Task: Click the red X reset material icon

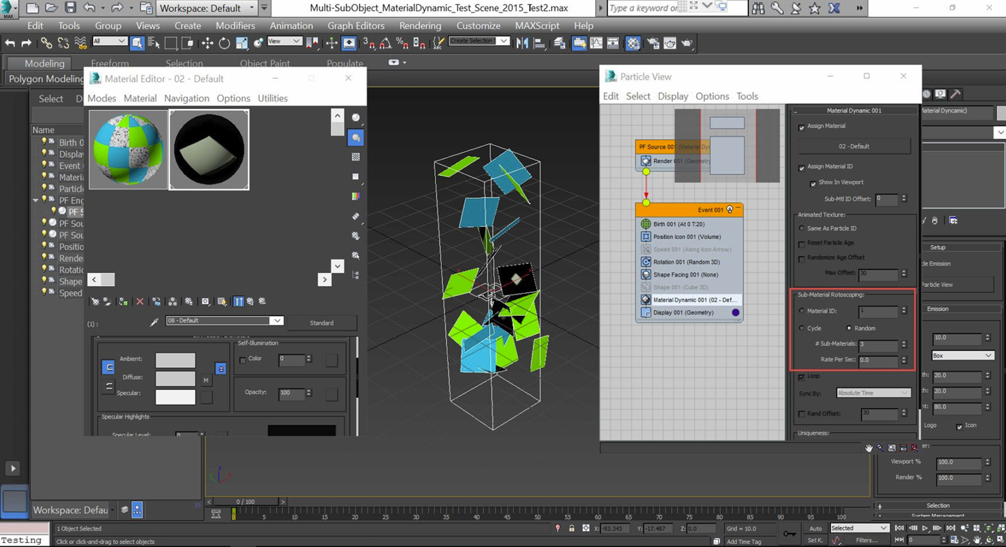Action: pyautogui.click(x=140, y=301)
